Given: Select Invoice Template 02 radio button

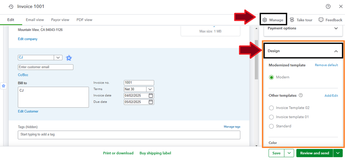Looking at the screenshot, I should (271, 108).
